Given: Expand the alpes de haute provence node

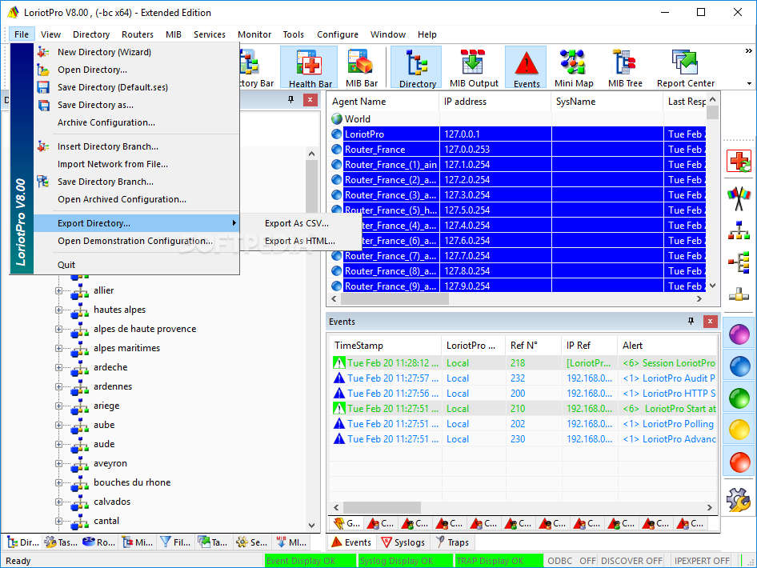Looking at the screenshot, I should point(58,329).
